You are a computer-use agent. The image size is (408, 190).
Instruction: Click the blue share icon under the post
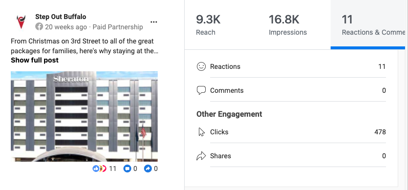(x=147, y=169)
